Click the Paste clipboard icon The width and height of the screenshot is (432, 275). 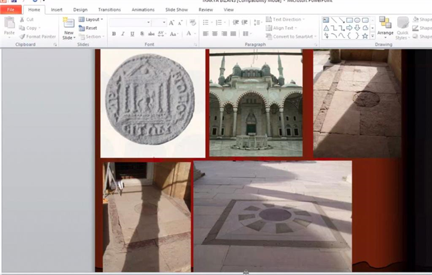(x=10, y=23)
